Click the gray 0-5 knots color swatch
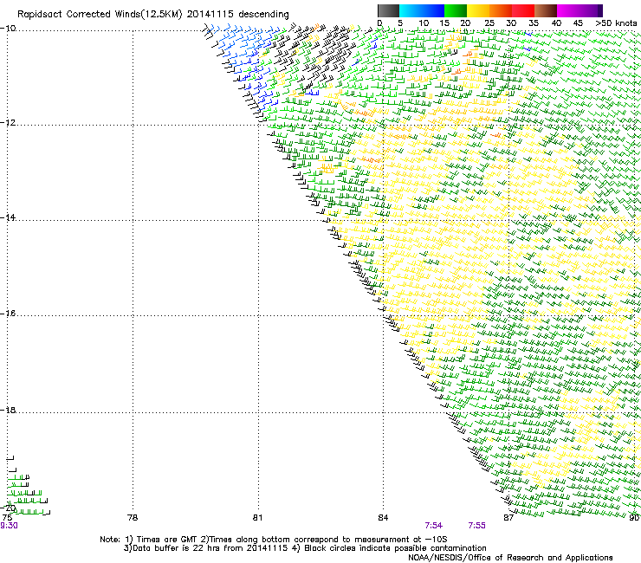 coord(388,10)
